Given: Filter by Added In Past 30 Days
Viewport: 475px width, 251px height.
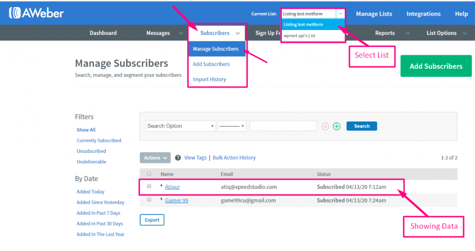Looking at the screenshot, I should point(100,224).
